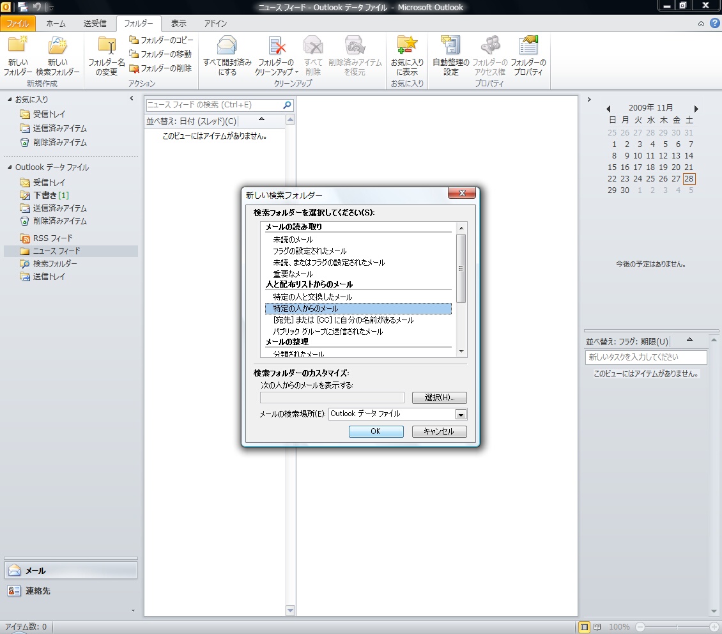The image size is (722, 634).
Task: Click the search magnifier in ニュース フィード search box
Action: click(287, 105)
